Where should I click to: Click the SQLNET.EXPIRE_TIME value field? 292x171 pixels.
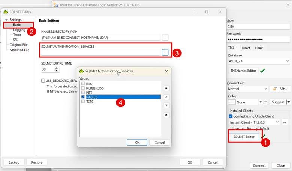pyautogui.click(x=48, y=69)
